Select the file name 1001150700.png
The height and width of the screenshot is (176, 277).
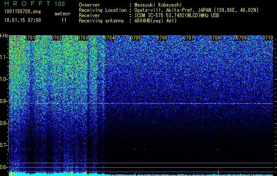point(23,12)
